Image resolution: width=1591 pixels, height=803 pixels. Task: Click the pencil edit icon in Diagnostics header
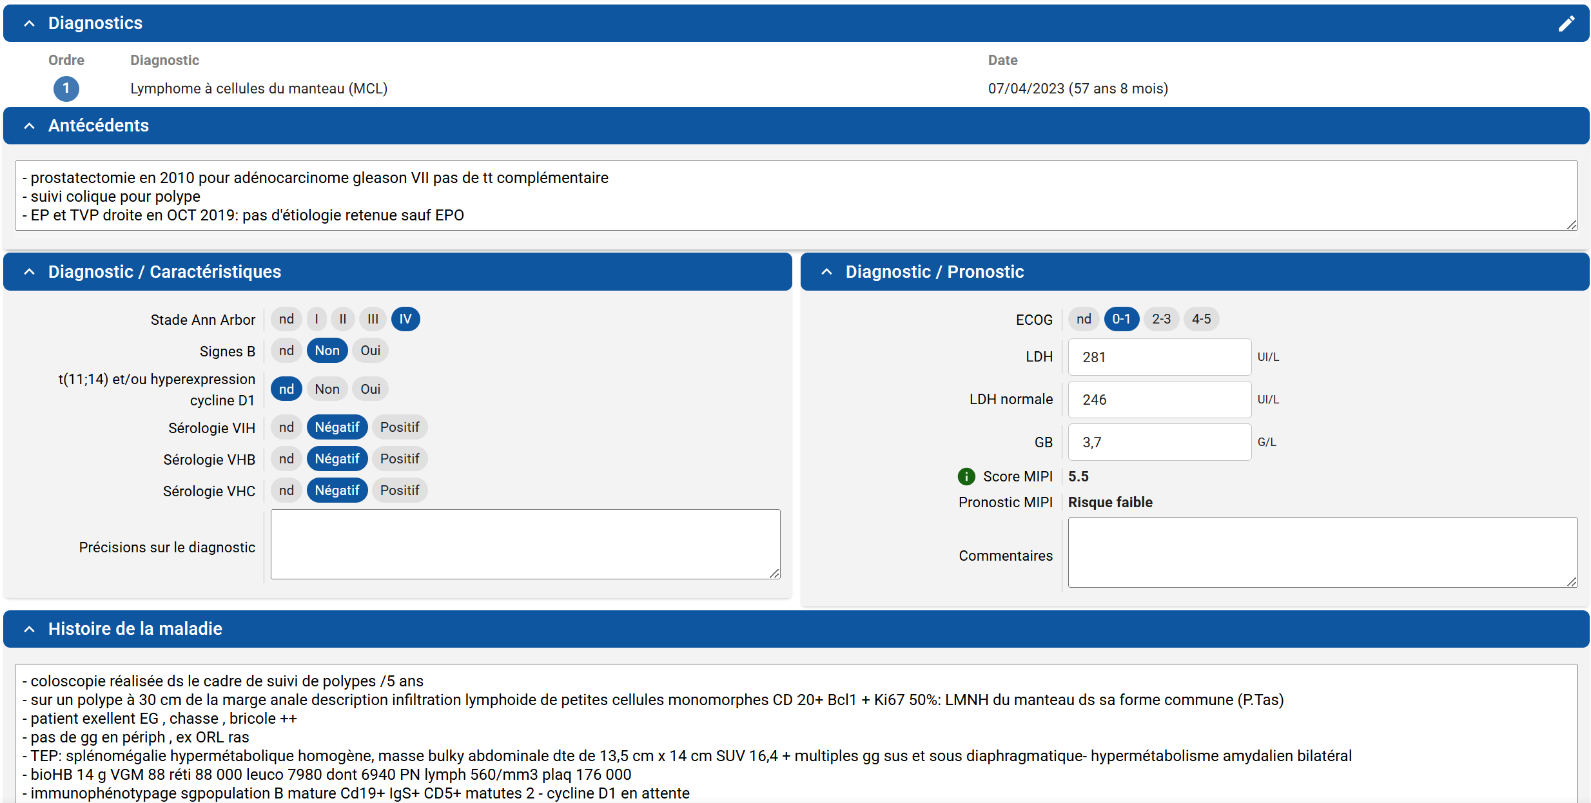click(1566, 24)
